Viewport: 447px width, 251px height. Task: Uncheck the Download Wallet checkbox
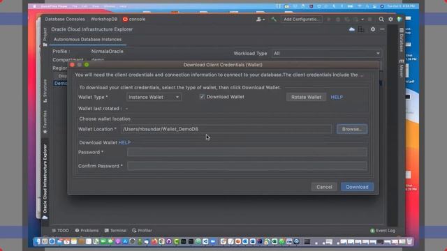[202, 97]
